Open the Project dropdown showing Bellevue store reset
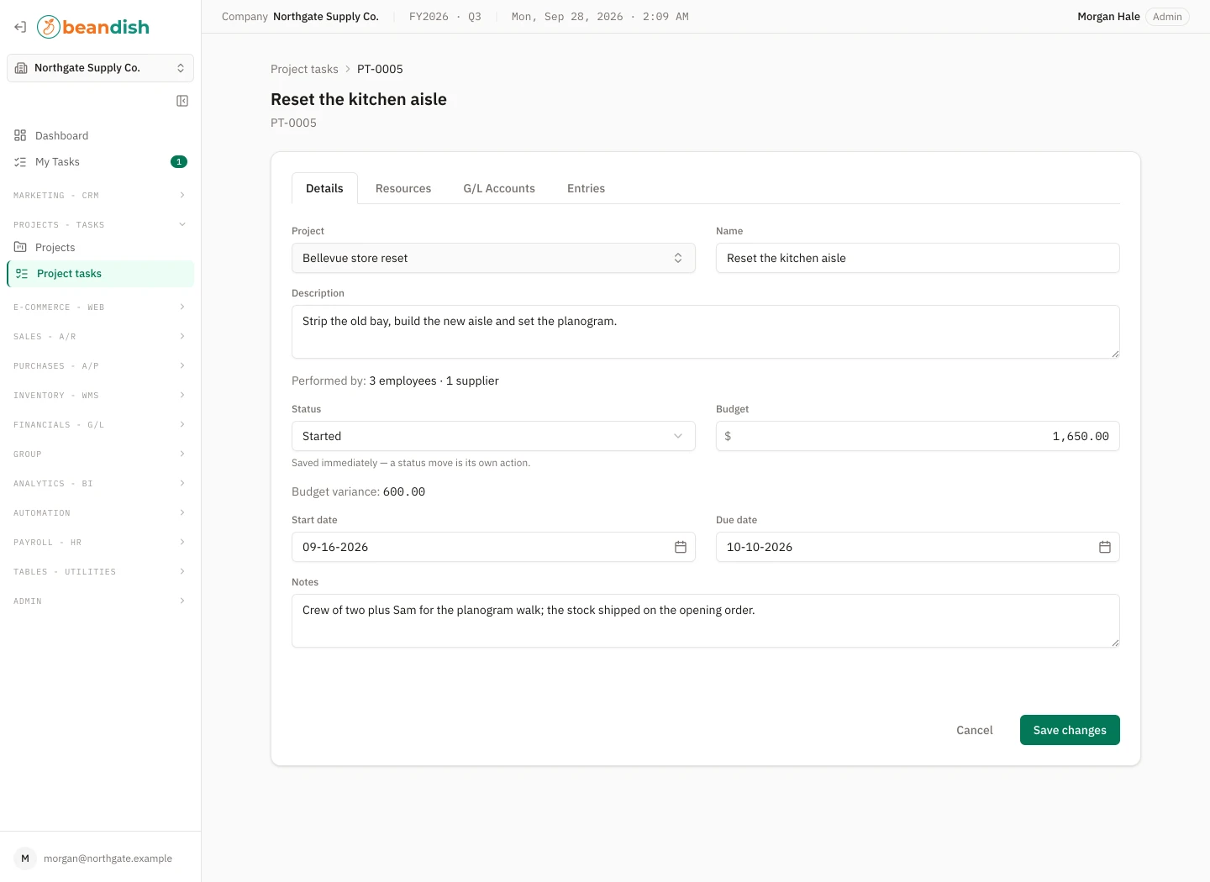 tap(493, 258)
